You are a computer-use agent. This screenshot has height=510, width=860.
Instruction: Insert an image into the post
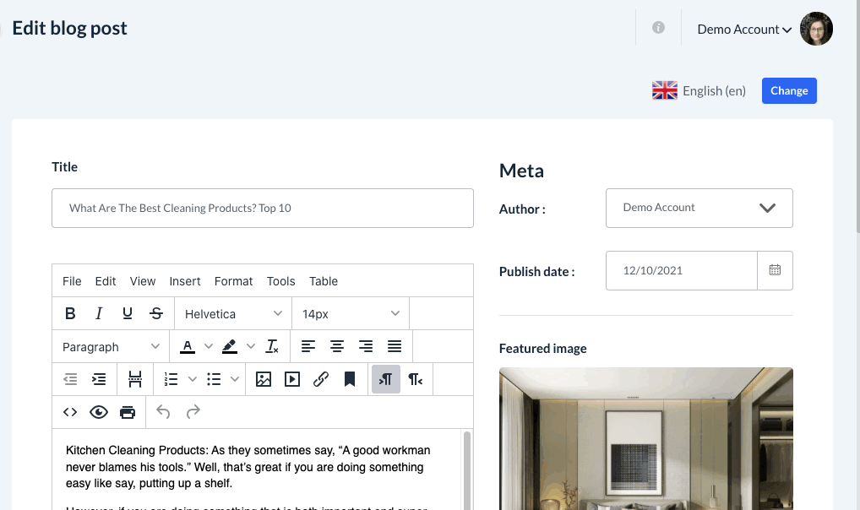tap(264, 379)
